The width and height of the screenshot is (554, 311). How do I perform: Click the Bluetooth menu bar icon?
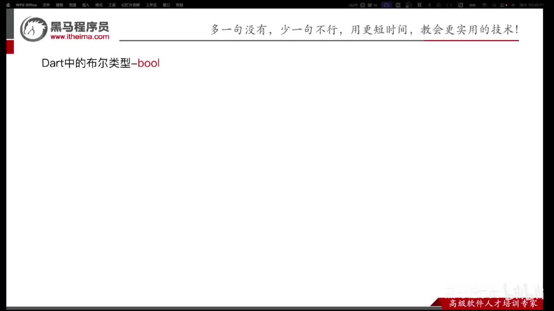click(x=429, y=5)
